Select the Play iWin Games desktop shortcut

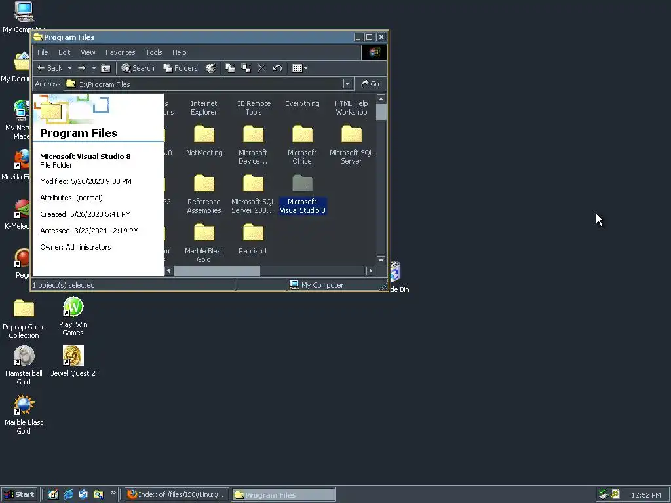pos(73,316)
